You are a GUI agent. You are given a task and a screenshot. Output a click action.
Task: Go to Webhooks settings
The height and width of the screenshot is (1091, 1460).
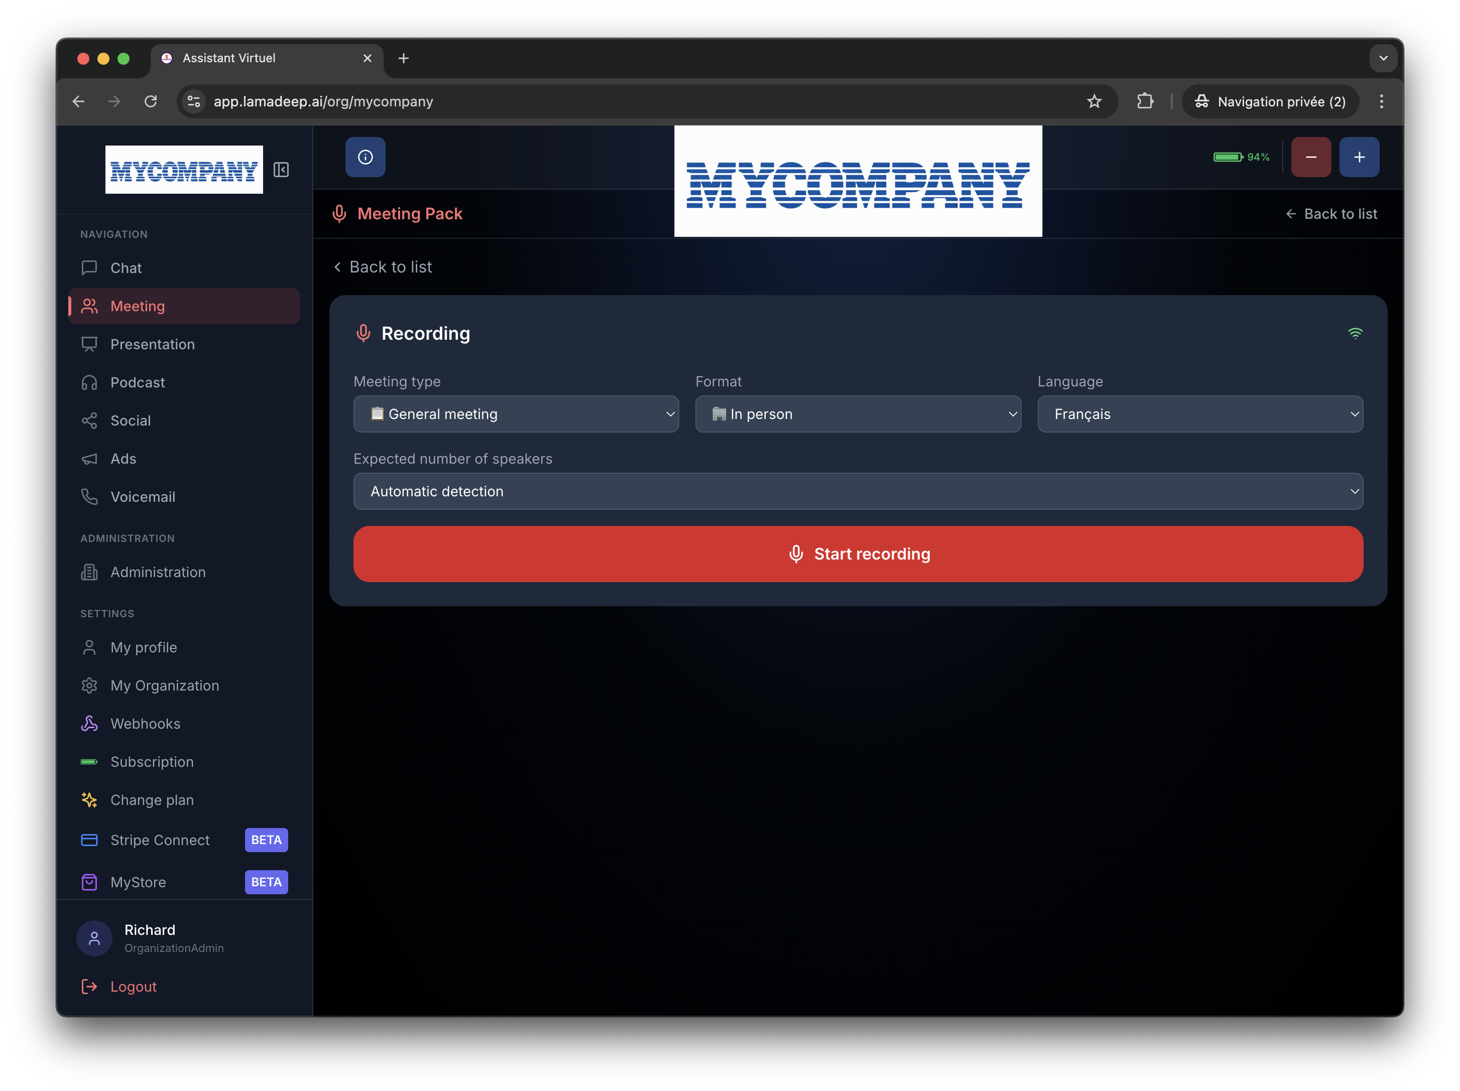[145, 724]
